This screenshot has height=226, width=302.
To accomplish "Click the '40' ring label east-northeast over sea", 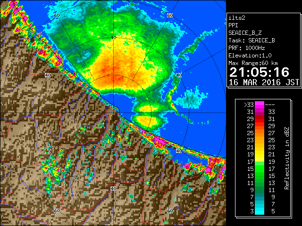I will click(179, 75).
